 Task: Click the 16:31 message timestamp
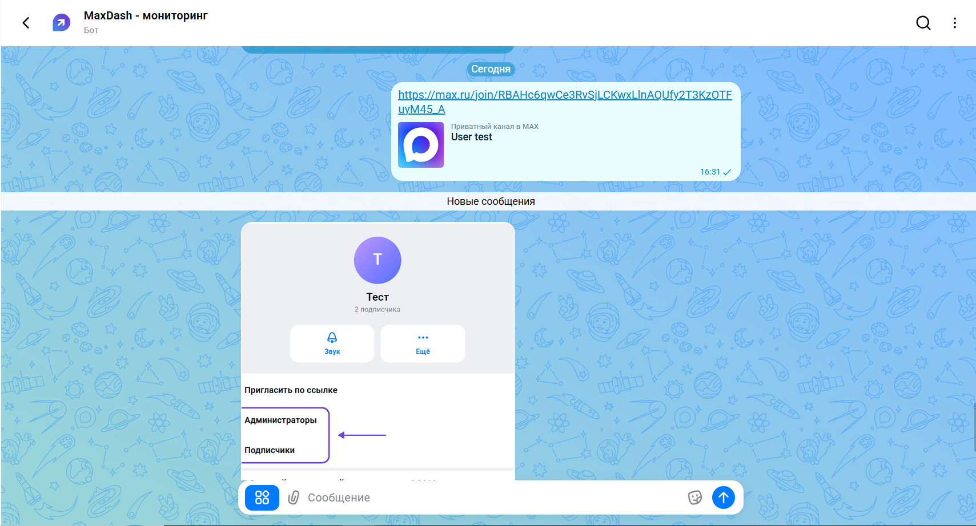(x=710, y=172)
